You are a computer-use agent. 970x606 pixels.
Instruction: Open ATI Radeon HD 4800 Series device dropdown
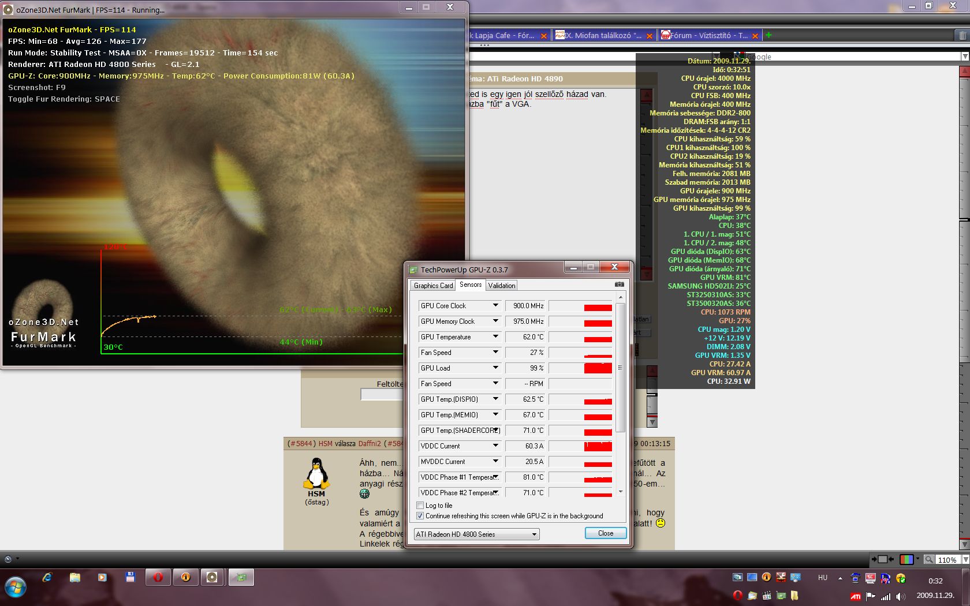[x=476, y=534]
